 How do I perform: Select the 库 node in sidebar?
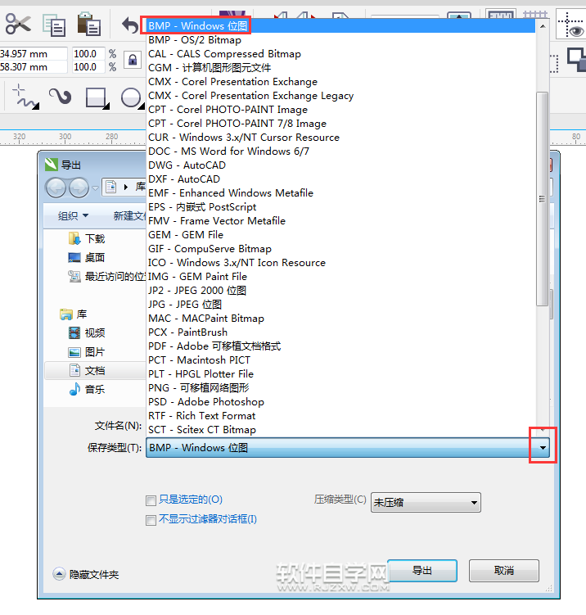point(74,314)
